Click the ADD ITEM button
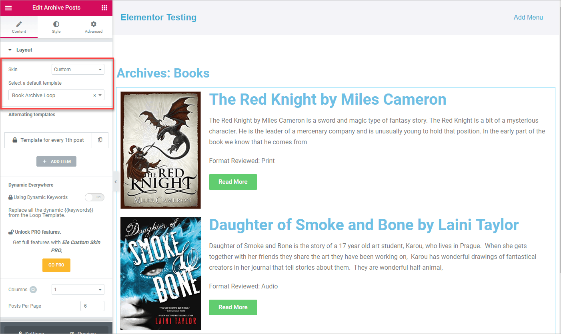Image resolution: width=561 pixels, height=334 pixels. click(x=56, y=161)
